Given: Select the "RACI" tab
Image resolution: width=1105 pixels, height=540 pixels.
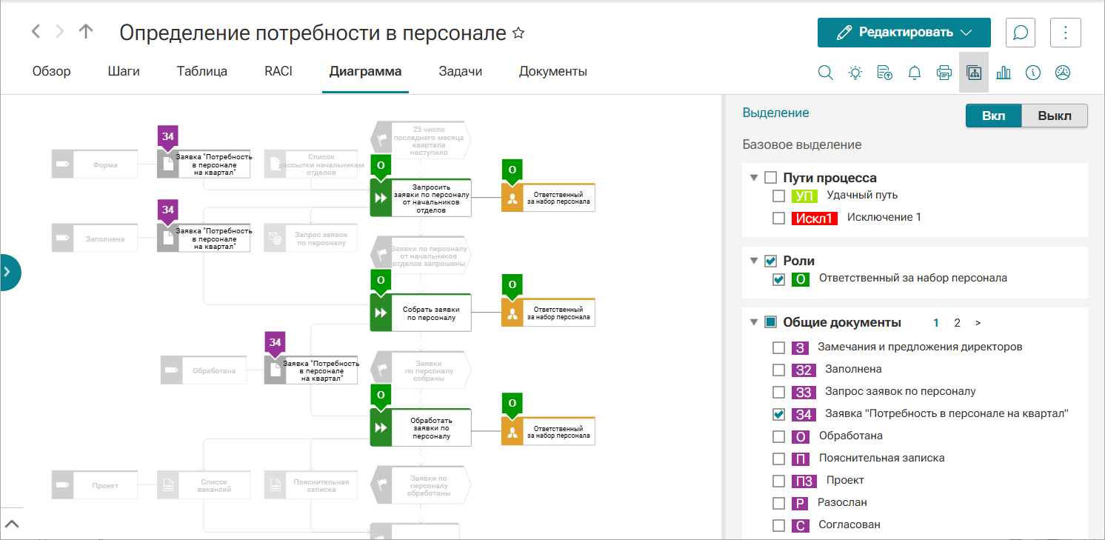Looking at the screenshot, I should point(278,72).
